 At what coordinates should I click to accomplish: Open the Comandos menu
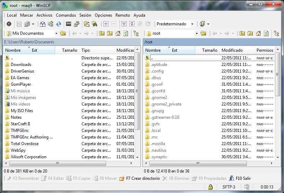tap(66, 15)
